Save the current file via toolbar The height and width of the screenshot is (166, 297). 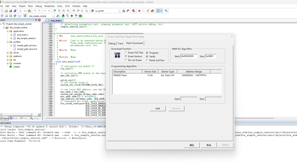[x=11, y=11]
